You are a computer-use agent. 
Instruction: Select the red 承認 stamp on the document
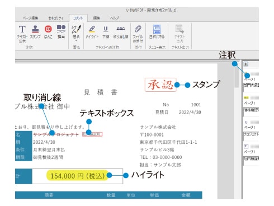point(160,85)
